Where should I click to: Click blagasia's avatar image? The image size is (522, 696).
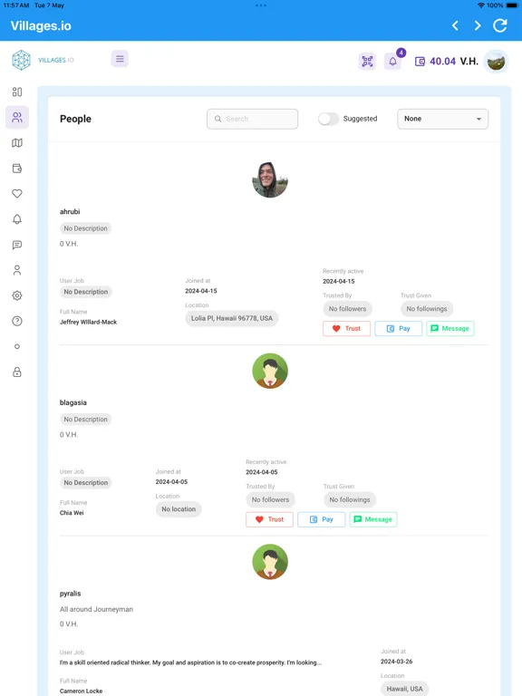270,371
